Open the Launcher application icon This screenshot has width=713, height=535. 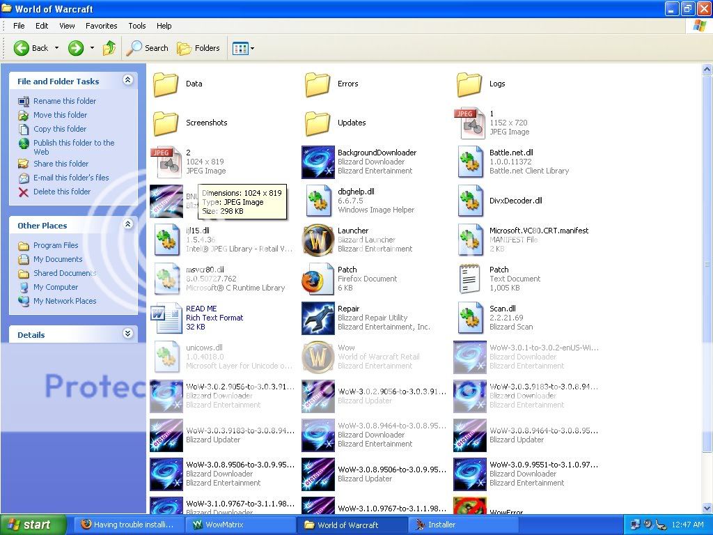click(x=318, y=240)
